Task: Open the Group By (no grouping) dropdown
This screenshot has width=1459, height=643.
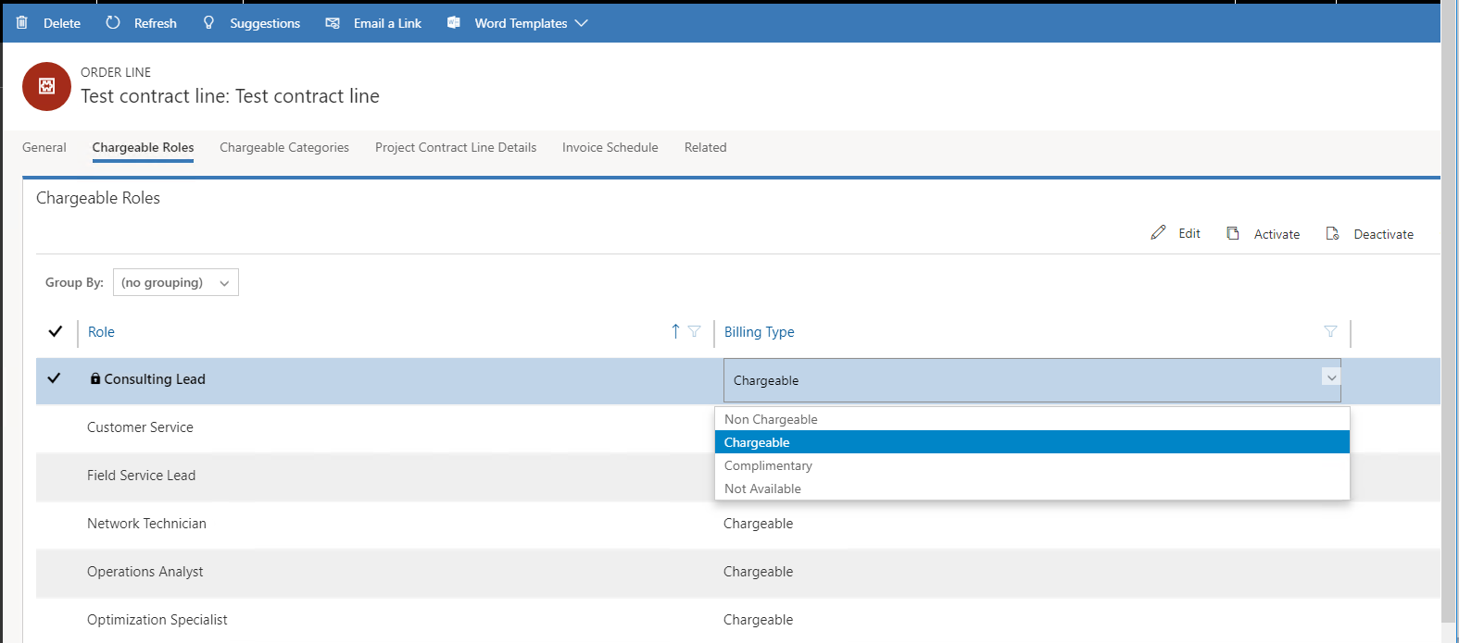Action: point(176,282)
